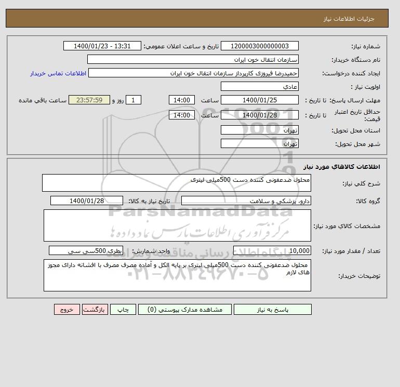Screen dimensions: 400x387
Task: Open مشاهده مدارک پیوستی (0) button
Action: pos(185,309)
